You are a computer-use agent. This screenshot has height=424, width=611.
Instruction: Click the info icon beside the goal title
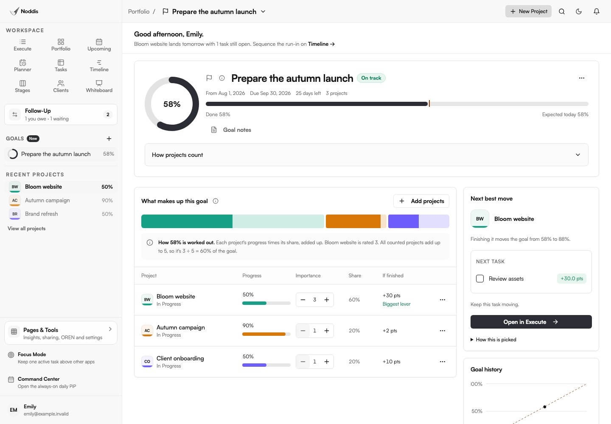point(222,78)
